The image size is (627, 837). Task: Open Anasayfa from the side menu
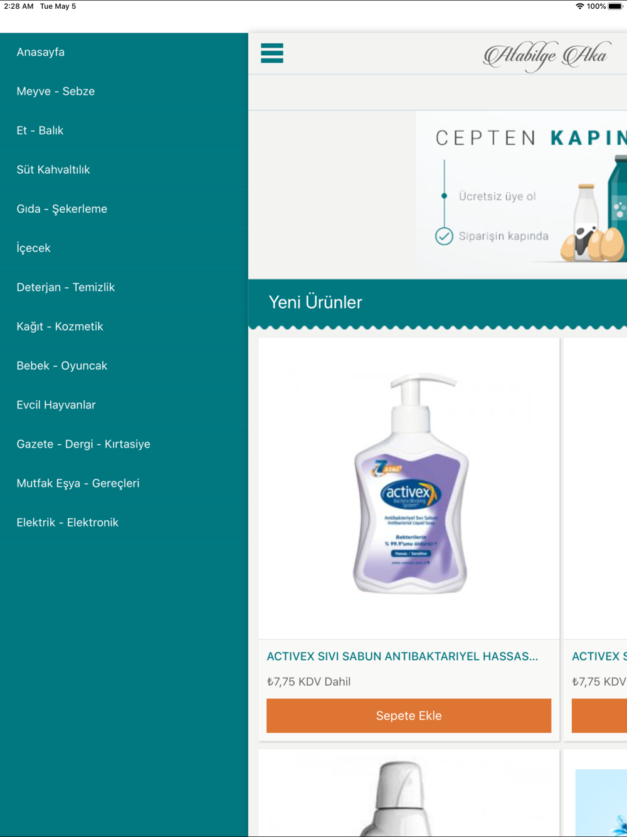point(124,52)
